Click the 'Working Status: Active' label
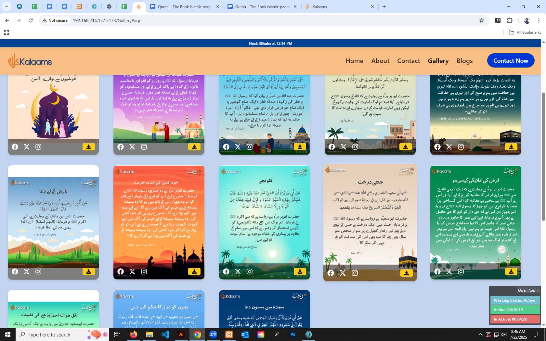Viewport: 546px width, 341px height. pos(515,300)
